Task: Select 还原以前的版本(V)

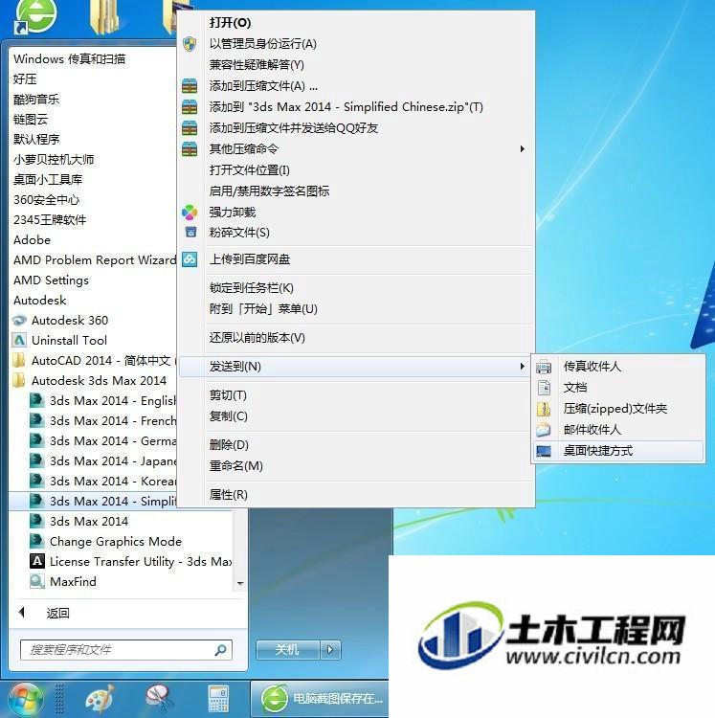Action: (x=257, y=338)
